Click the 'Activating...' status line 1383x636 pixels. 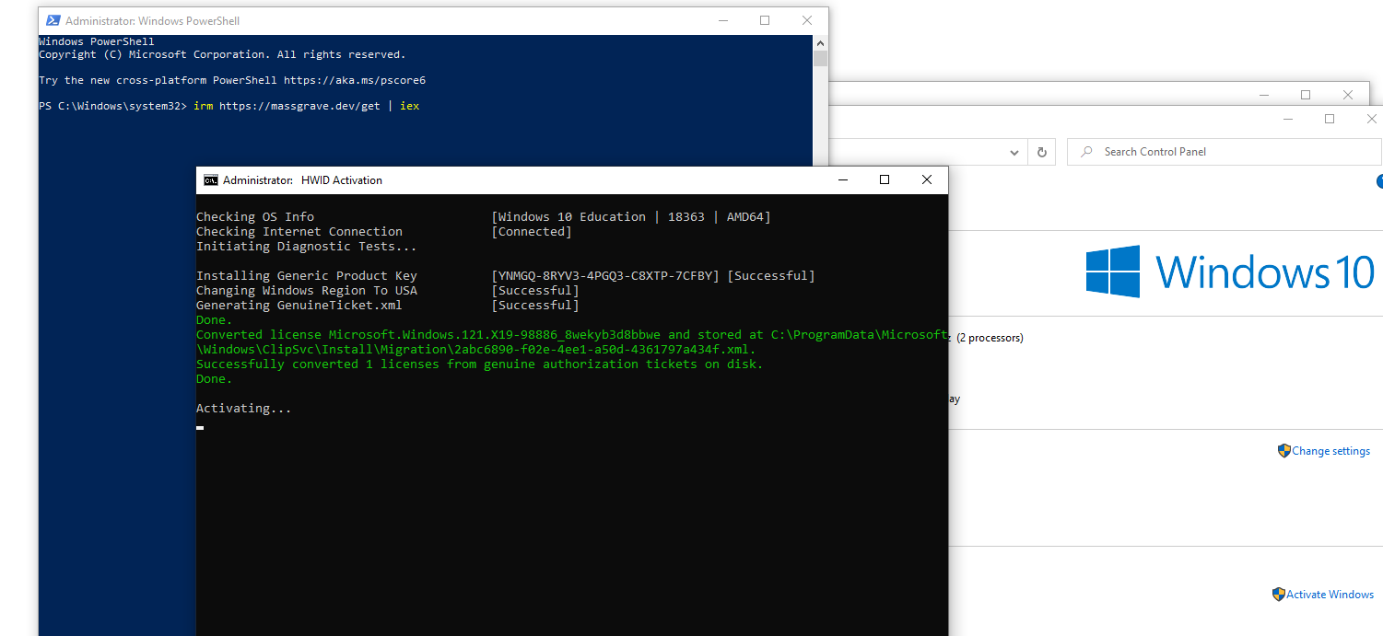244,408
